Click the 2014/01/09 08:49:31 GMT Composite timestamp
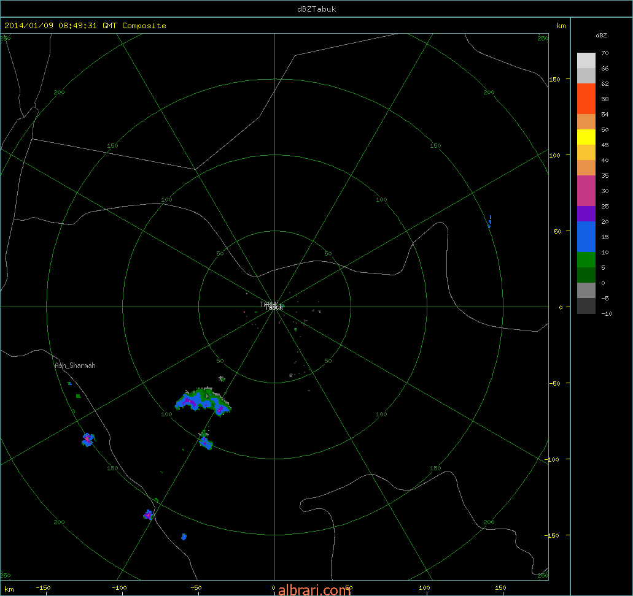 (85, 25)
